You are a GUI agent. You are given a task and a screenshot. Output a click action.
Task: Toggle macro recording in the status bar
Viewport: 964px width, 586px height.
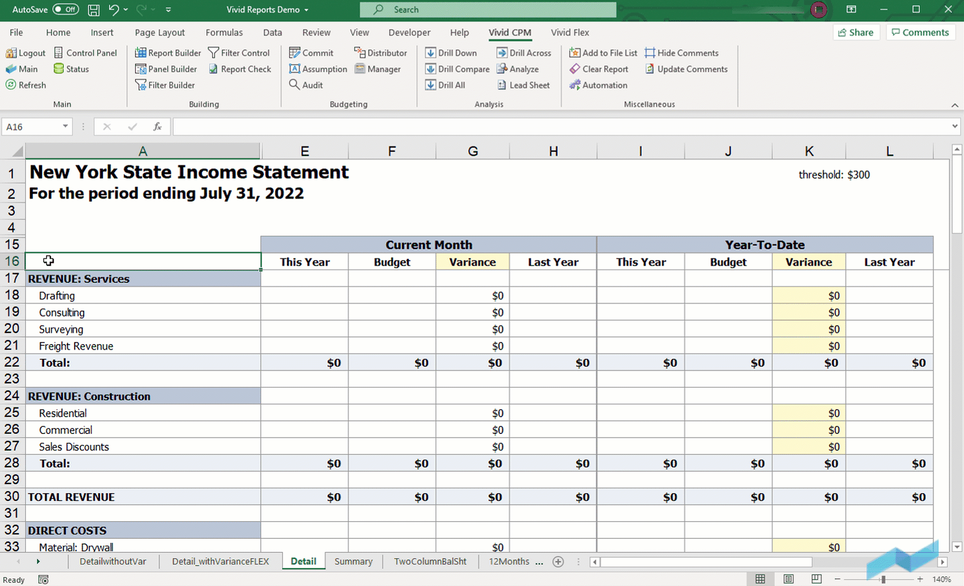coord(43,579)
